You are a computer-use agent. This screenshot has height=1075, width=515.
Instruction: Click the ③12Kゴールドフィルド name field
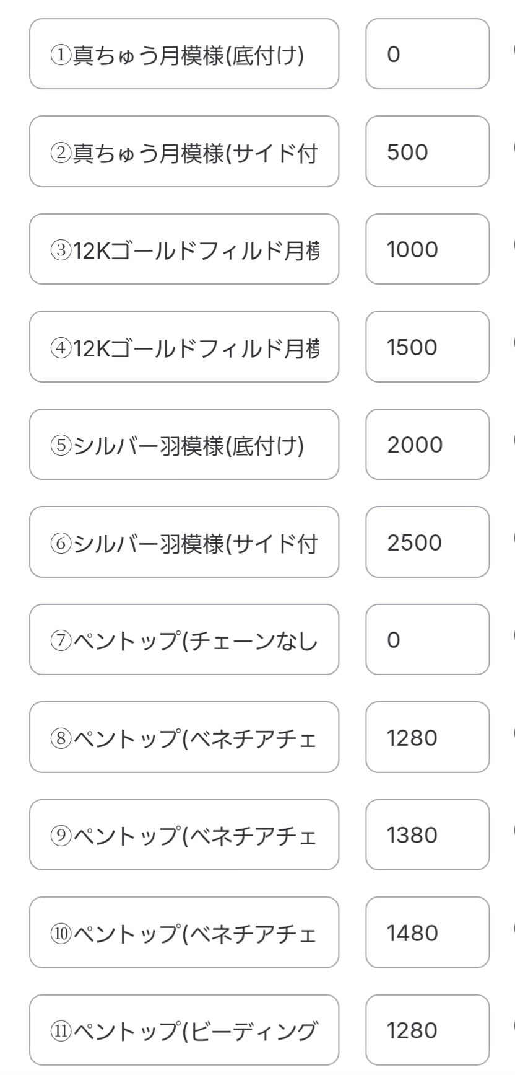point(184,249)
